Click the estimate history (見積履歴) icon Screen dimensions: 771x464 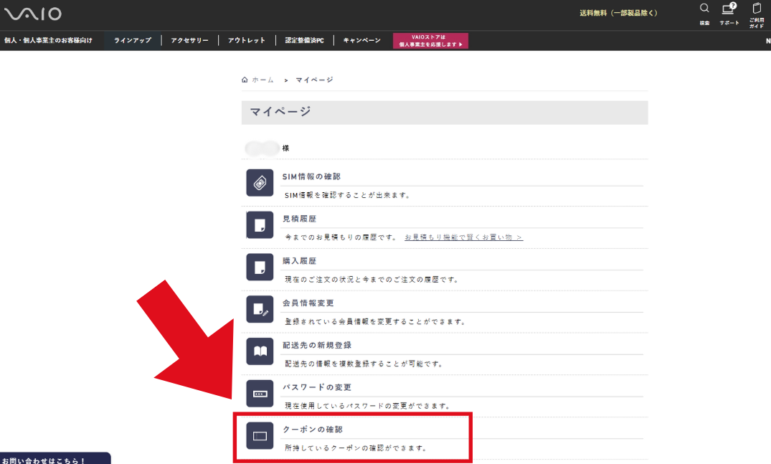[x=260, y=225]
